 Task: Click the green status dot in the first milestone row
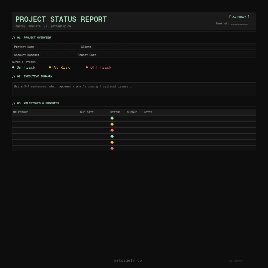coord(112,118)
